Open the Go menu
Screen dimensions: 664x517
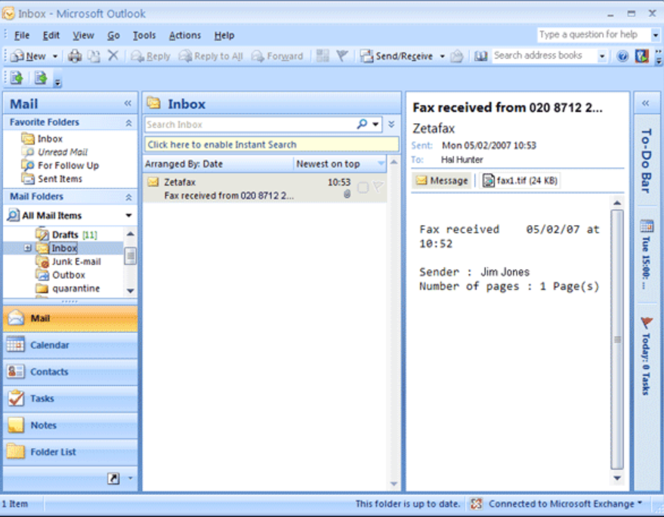[x=113, y=35]
